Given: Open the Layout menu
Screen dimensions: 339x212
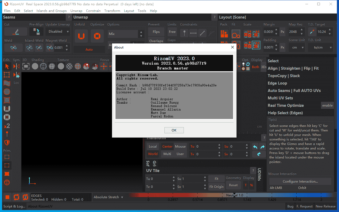Looking at the screenshot, I should click(129, 11).
